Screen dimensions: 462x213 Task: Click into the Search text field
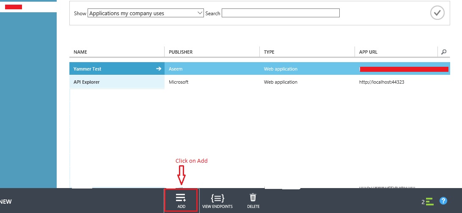(280, 13)
